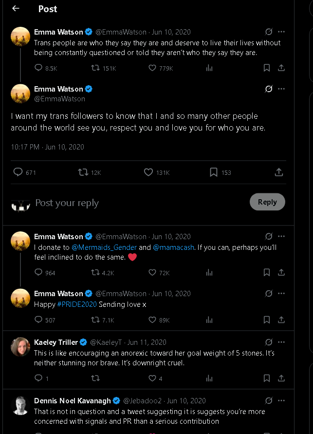Go back using the arrow beside Post
Image resolution: width=313 pixels, height=434 pixels.
(16, 8)
